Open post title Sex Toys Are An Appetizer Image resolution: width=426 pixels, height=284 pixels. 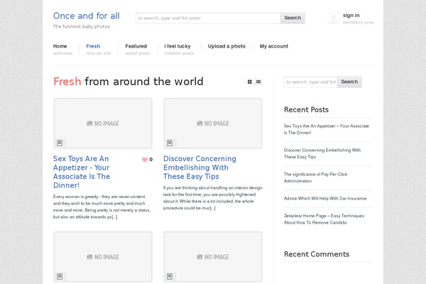(x=82, y=172)
